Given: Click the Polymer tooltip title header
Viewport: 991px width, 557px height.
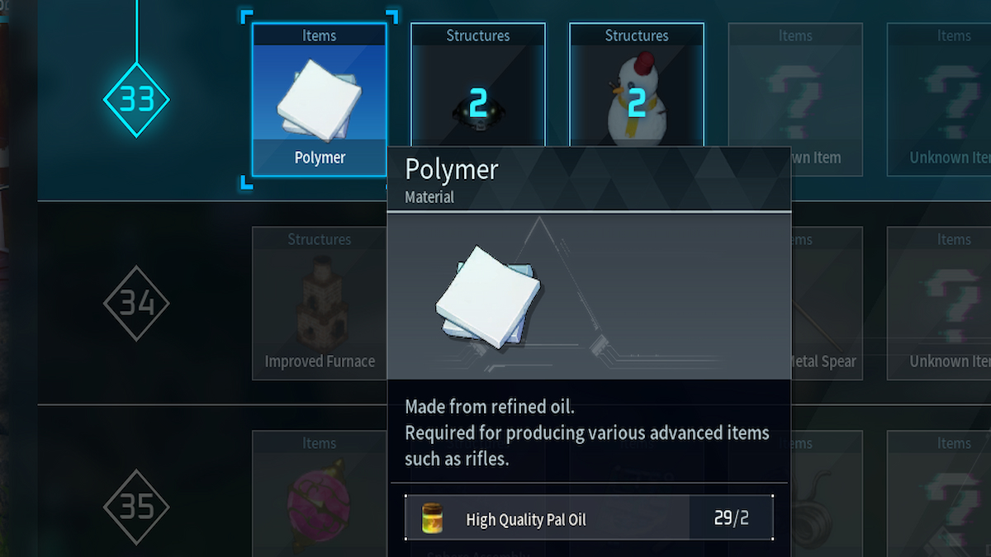Looking at the screenshot, I should [589, 179].
